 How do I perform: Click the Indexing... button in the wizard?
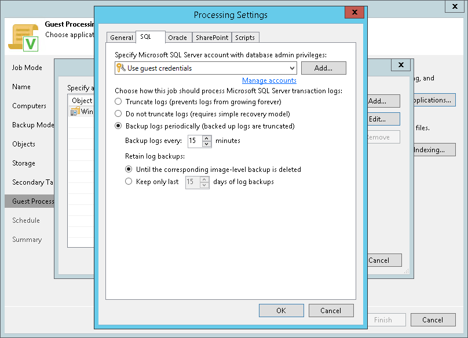coord(434,150)
